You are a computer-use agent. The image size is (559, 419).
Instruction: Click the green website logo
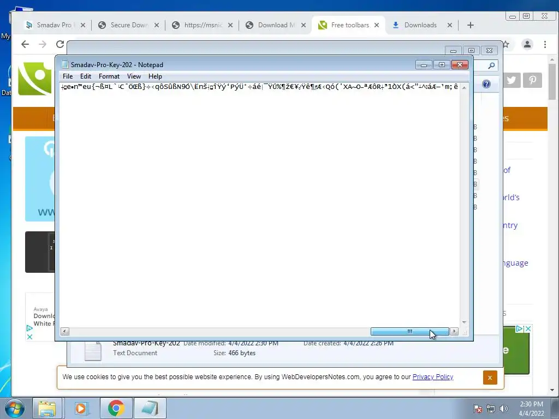[35, 79]
